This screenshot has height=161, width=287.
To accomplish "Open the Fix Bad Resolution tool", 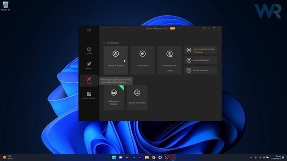I will pyautogui.click(x=201, y=70).
